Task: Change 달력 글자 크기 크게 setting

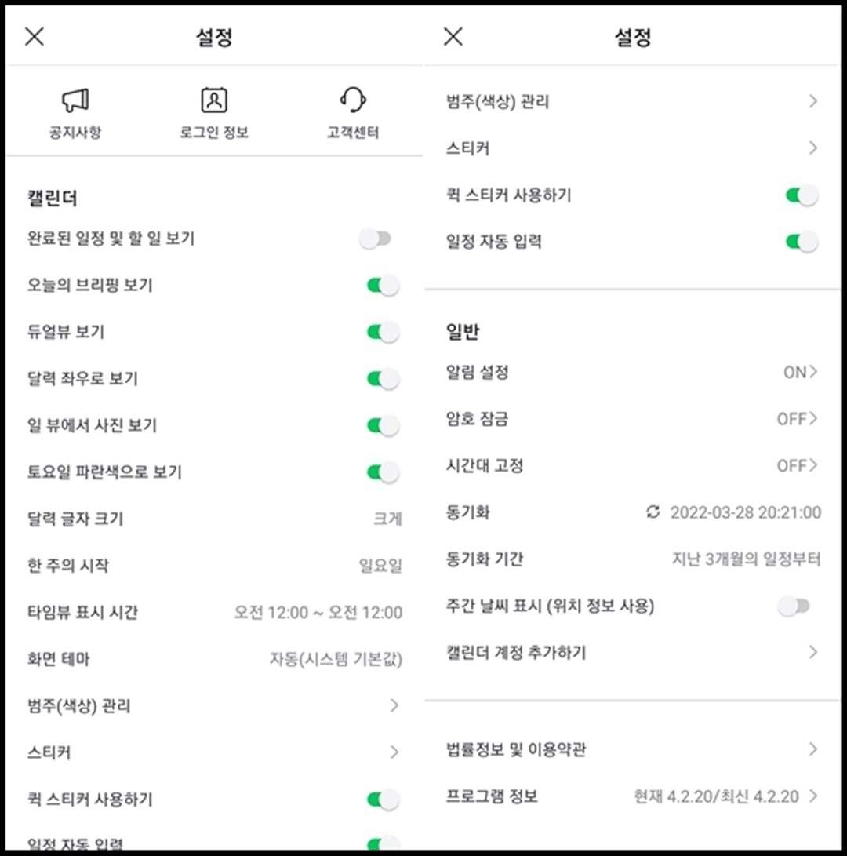Action: click(x=387, y=519)
